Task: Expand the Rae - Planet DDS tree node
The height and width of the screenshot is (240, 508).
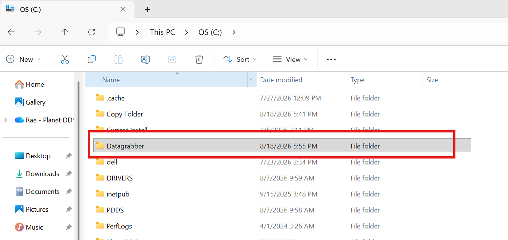Action: (5, 120)
